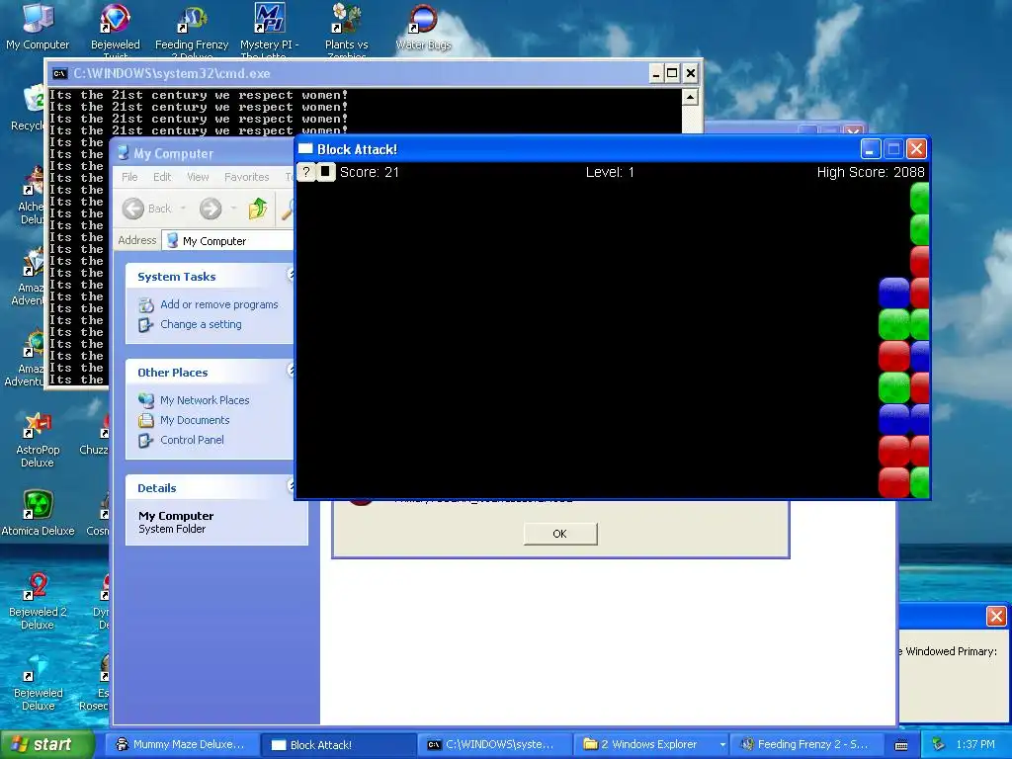The height and width of the screenshot is (759, 1012).
Task: Select the Mystery PI desktop shortcut
Action: click(x=269, y=31)
